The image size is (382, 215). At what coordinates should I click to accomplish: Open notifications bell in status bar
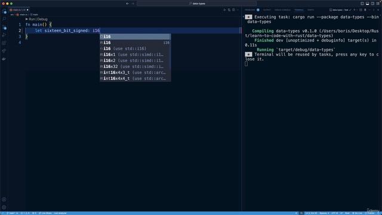coord(378,213)
